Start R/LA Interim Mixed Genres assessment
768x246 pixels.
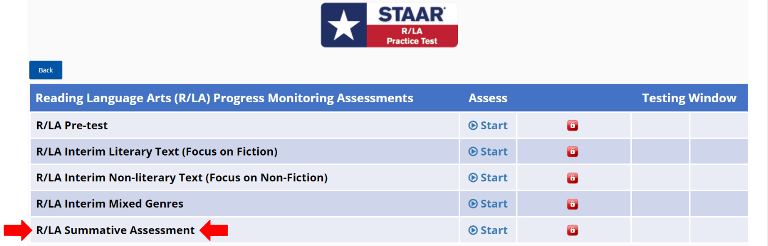pos(488,204)
